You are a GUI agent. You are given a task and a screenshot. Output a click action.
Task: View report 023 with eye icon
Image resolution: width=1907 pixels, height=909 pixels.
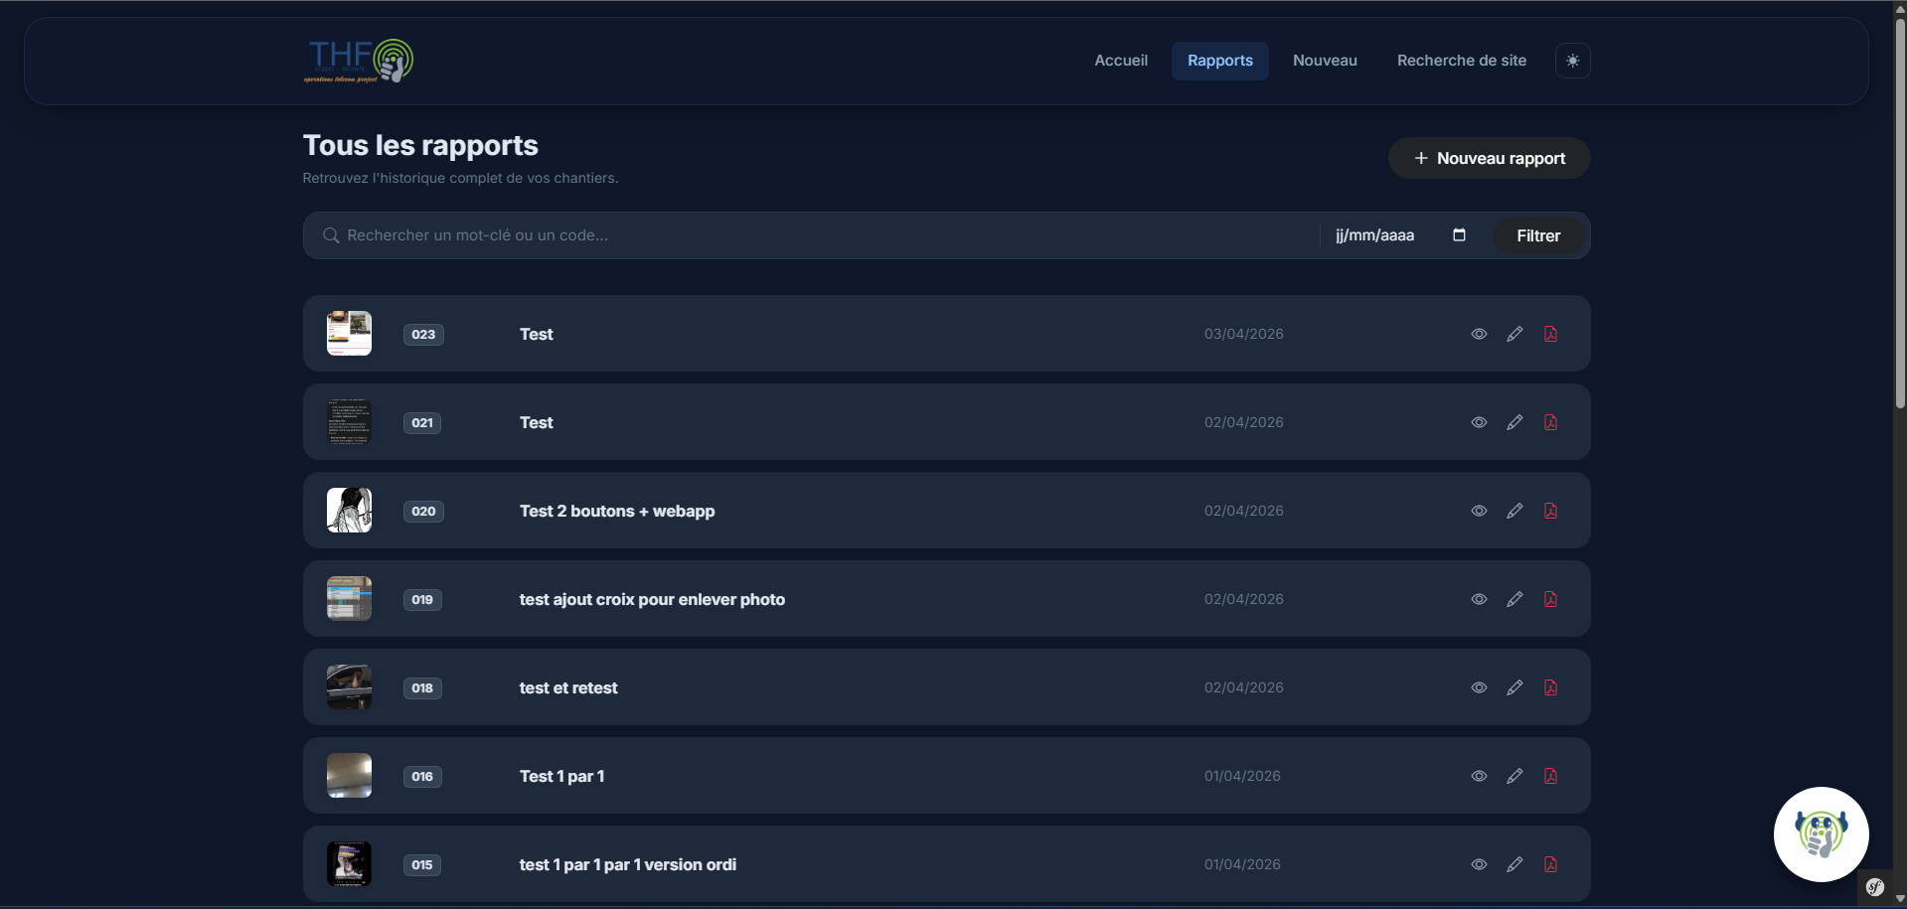(x=1479, y=334)
